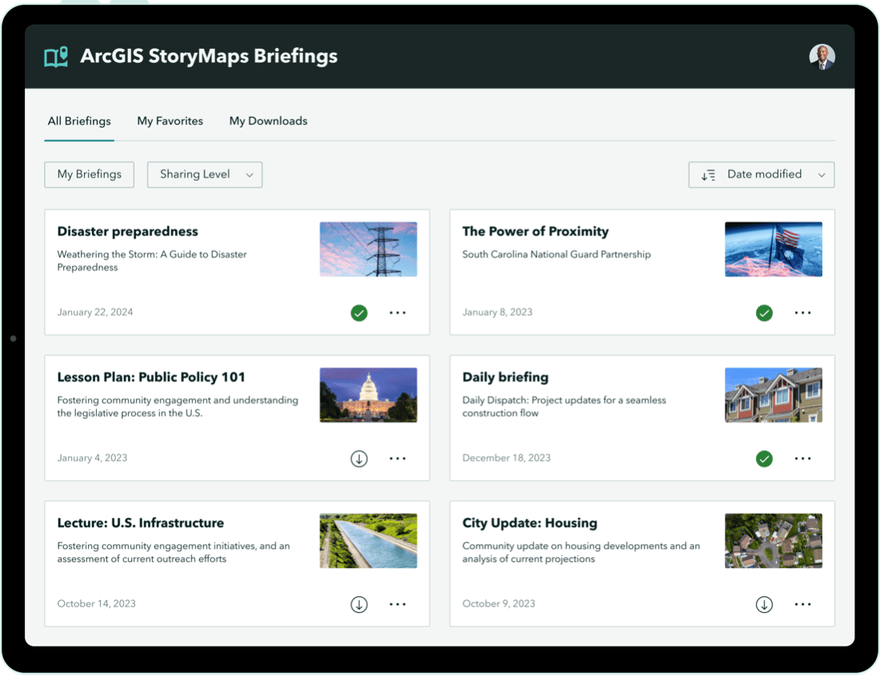
Task: Expand the Sharing Level dropdown
Action: 205,174
